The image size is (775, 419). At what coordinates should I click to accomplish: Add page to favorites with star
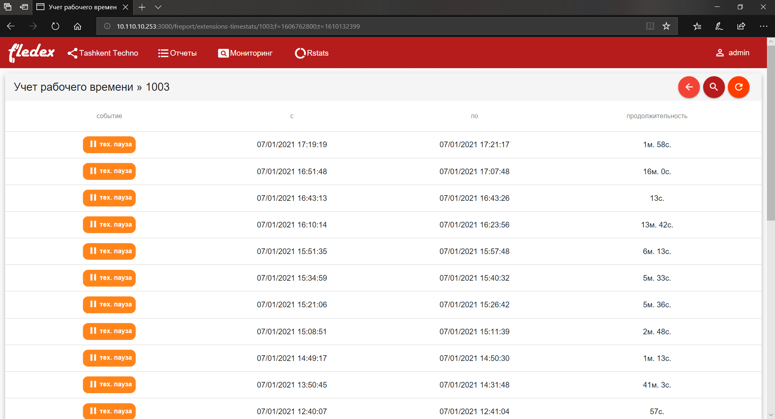pyautogui.click(x=666, y=26)
